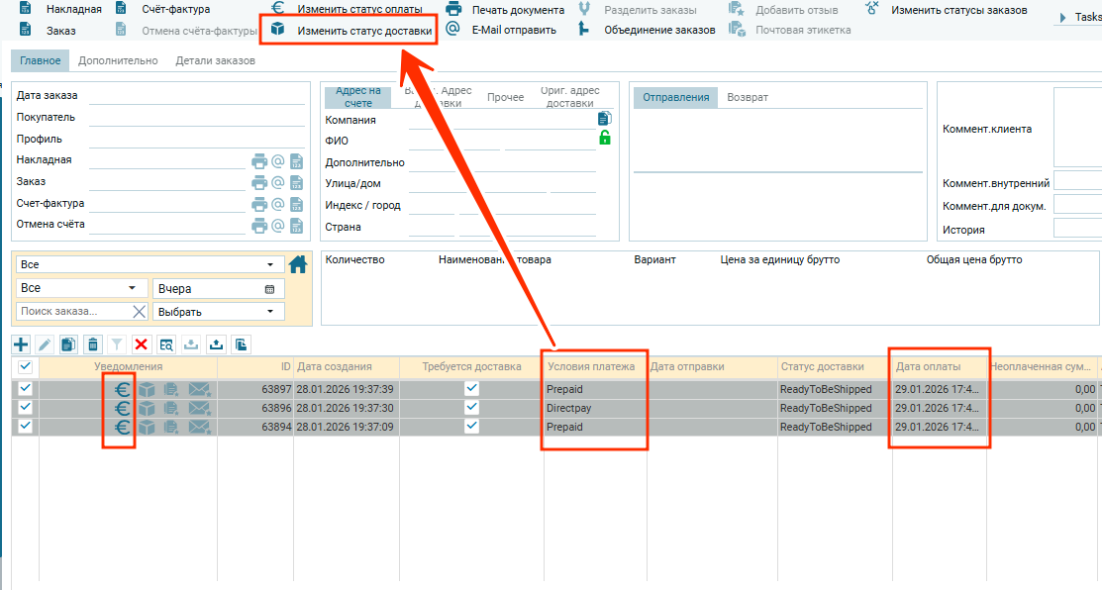Click the Поиск заказа search field

73,312
